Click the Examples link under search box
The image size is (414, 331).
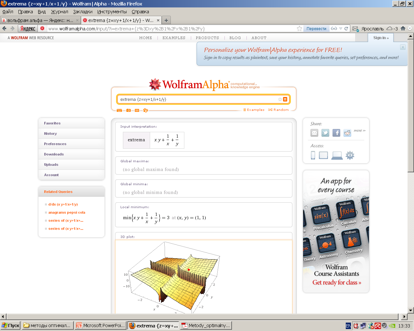254,110
